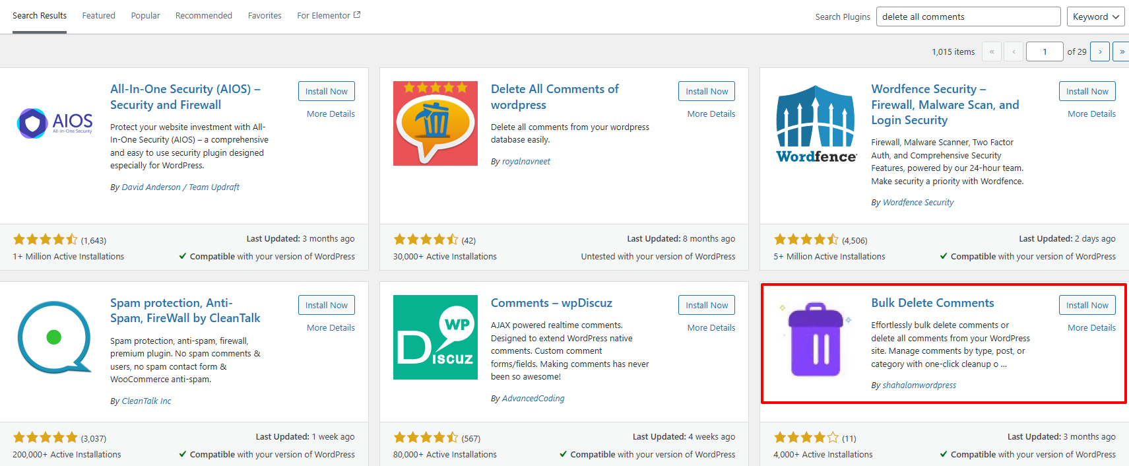Open author link royalnavneet

(x=526, y=162)
